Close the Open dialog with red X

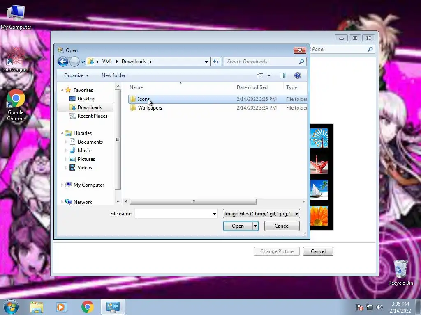(x=300, y=50)
